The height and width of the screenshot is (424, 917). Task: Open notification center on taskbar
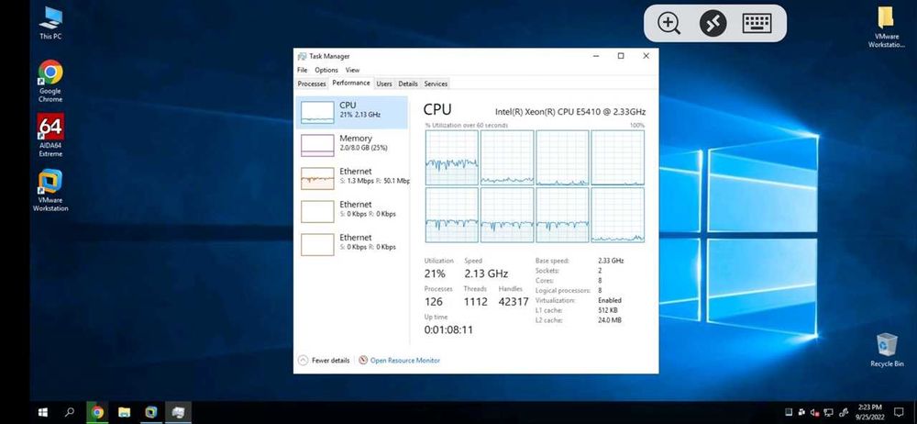coord(899,412)
